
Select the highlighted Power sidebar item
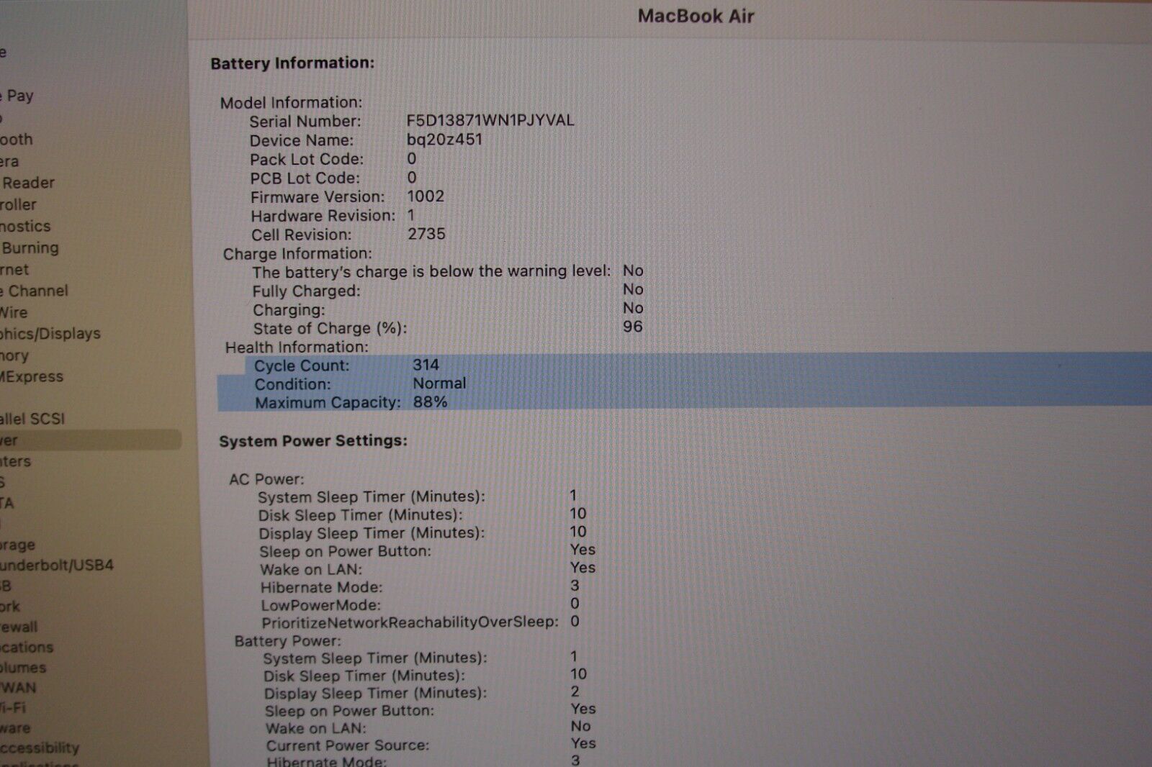(86, 440)
